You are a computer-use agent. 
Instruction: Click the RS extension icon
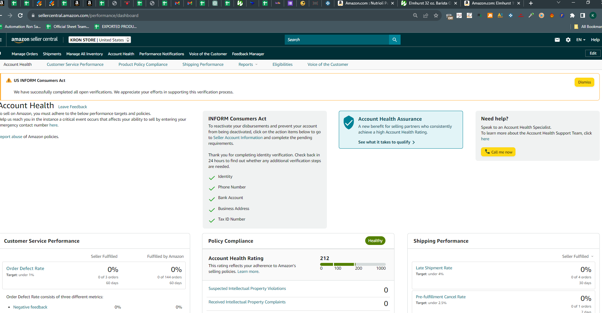(479, 15)
